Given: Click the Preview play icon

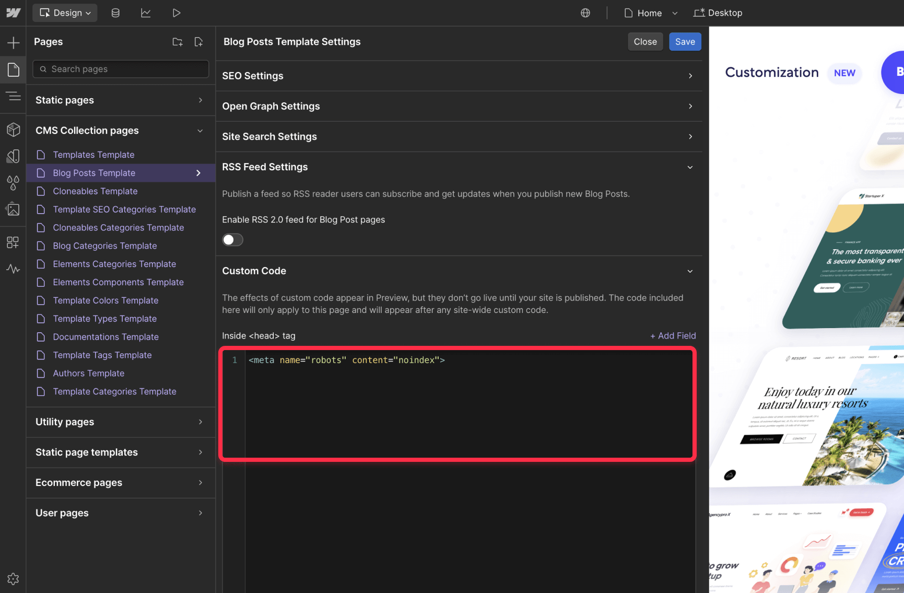Looking at the screenshot, I should (x=177, y=13).
